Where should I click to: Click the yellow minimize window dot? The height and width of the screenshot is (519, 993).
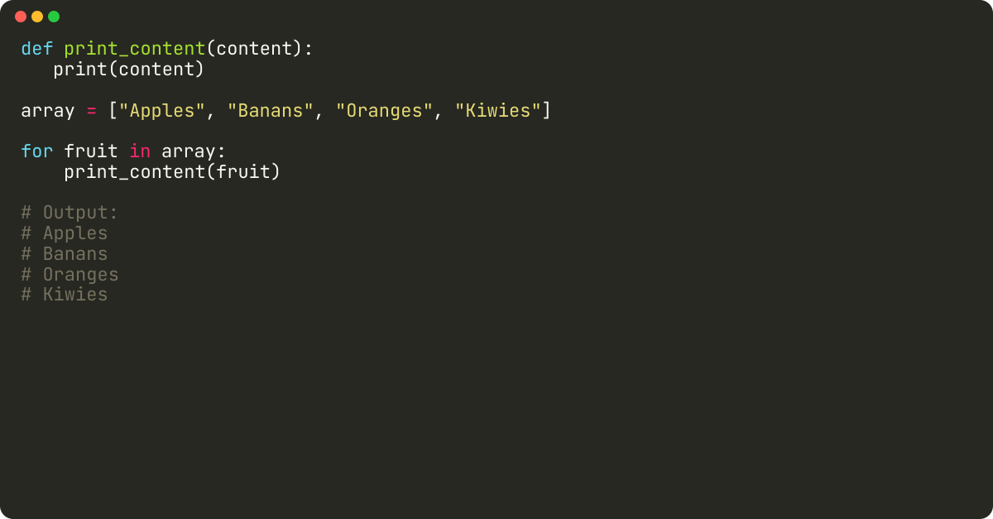click(x=37, y=17)
